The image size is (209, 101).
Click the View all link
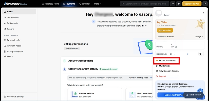click(141, 26)
